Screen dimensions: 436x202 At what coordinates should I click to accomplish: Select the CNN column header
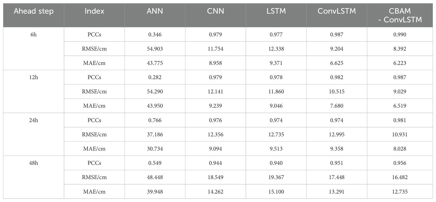pyautogui.click(x=216, y=11)
